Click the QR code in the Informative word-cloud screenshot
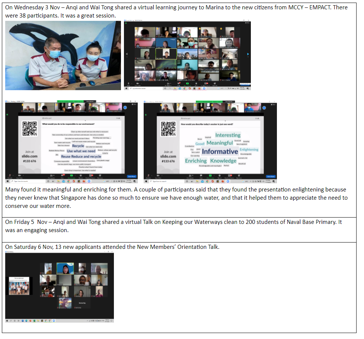 pos(168,129)
